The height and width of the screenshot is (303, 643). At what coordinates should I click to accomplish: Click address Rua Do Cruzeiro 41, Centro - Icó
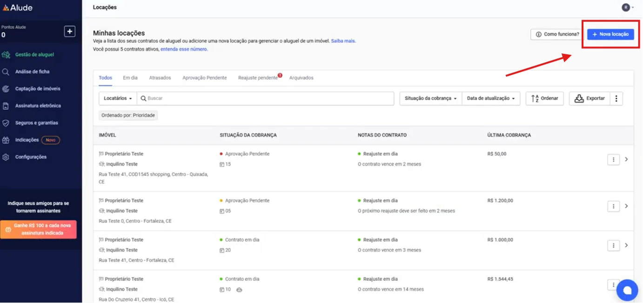[136, 300]
